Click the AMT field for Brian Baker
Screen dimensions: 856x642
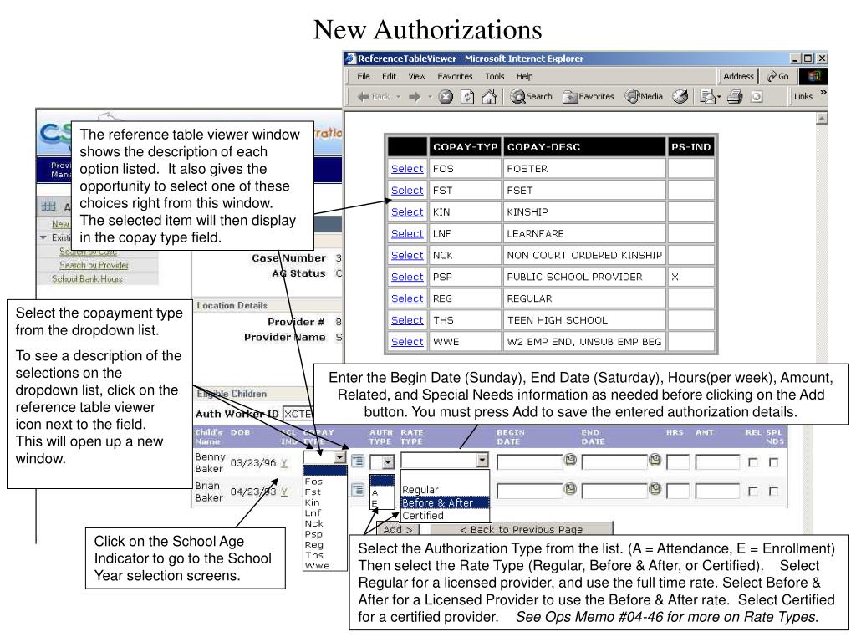(717, 491)
